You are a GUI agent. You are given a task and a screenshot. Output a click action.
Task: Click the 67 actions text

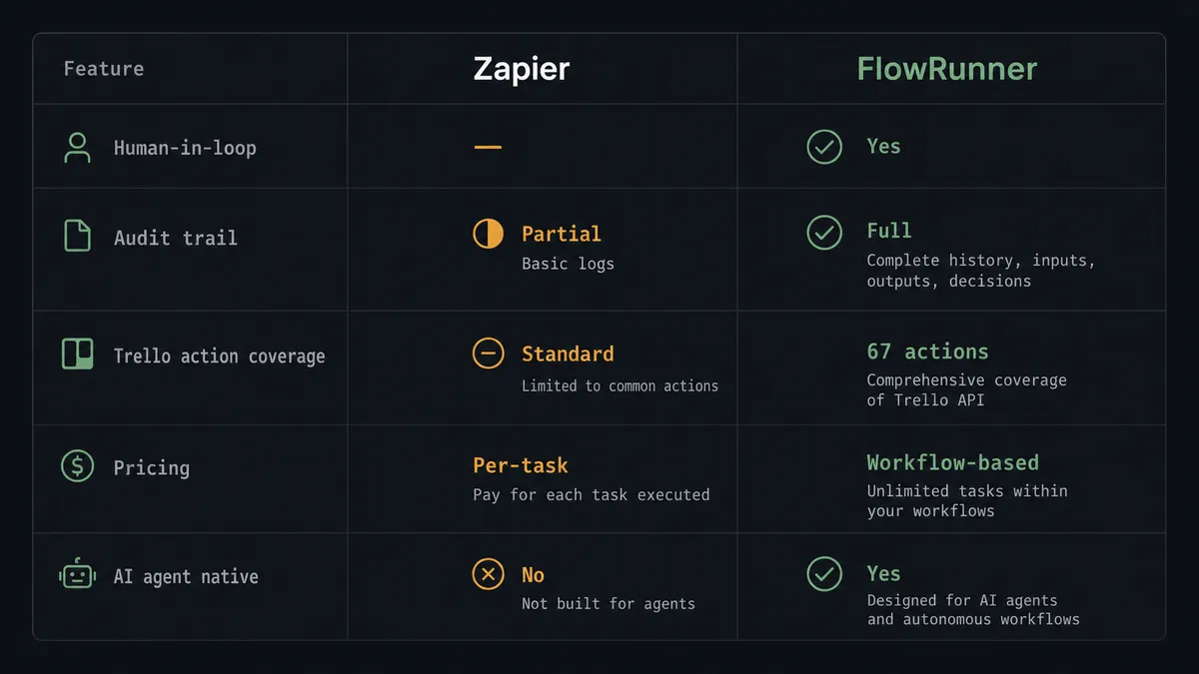927,351
